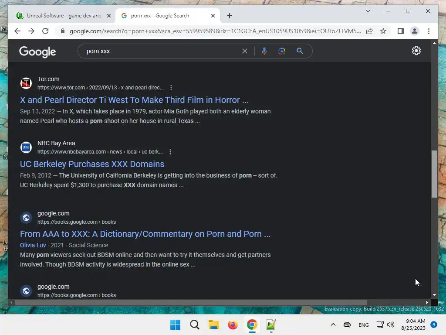
Task: Open more options for NBC Bay Area result
Action: point(170,152)
